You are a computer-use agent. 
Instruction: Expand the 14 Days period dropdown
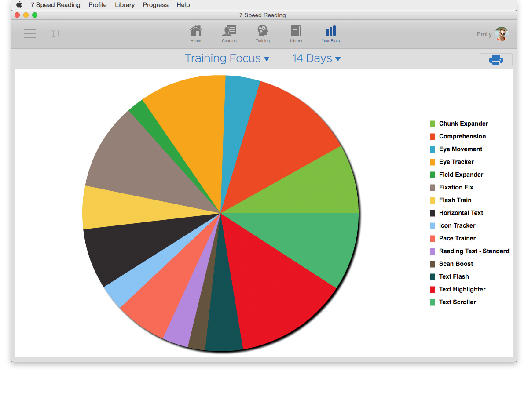pos(317,58)
